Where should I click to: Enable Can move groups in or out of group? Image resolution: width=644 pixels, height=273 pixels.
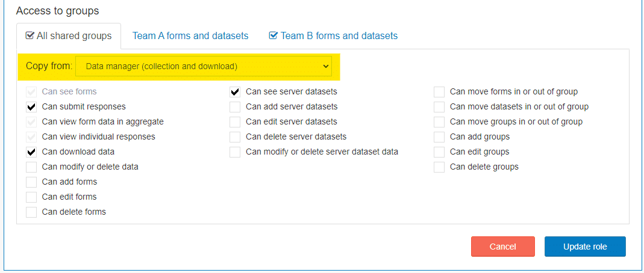[x=439, y=122]
